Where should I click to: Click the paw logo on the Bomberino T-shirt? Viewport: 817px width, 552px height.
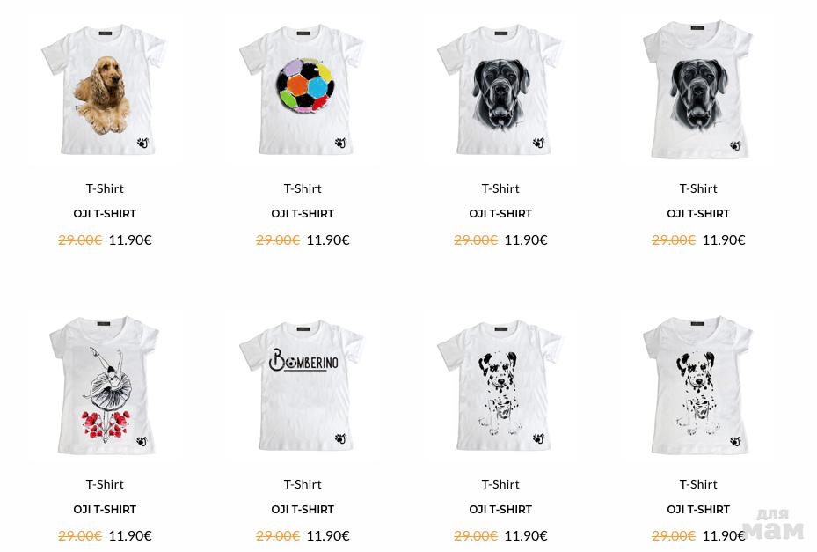click(340, 438)
